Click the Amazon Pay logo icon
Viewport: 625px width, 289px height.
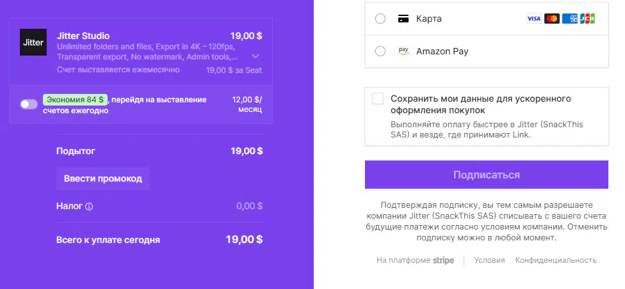[403, 51]
